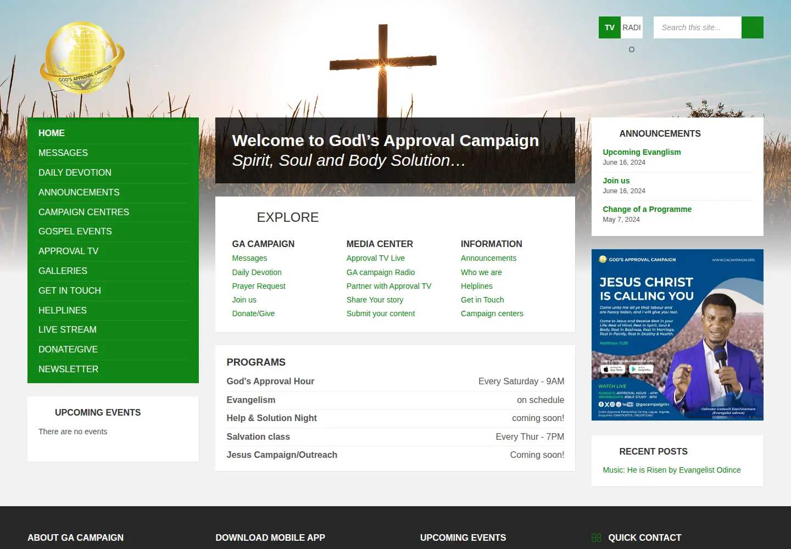
Task: Open Partner with Approval TV link
Action: (x=389, y=286)
